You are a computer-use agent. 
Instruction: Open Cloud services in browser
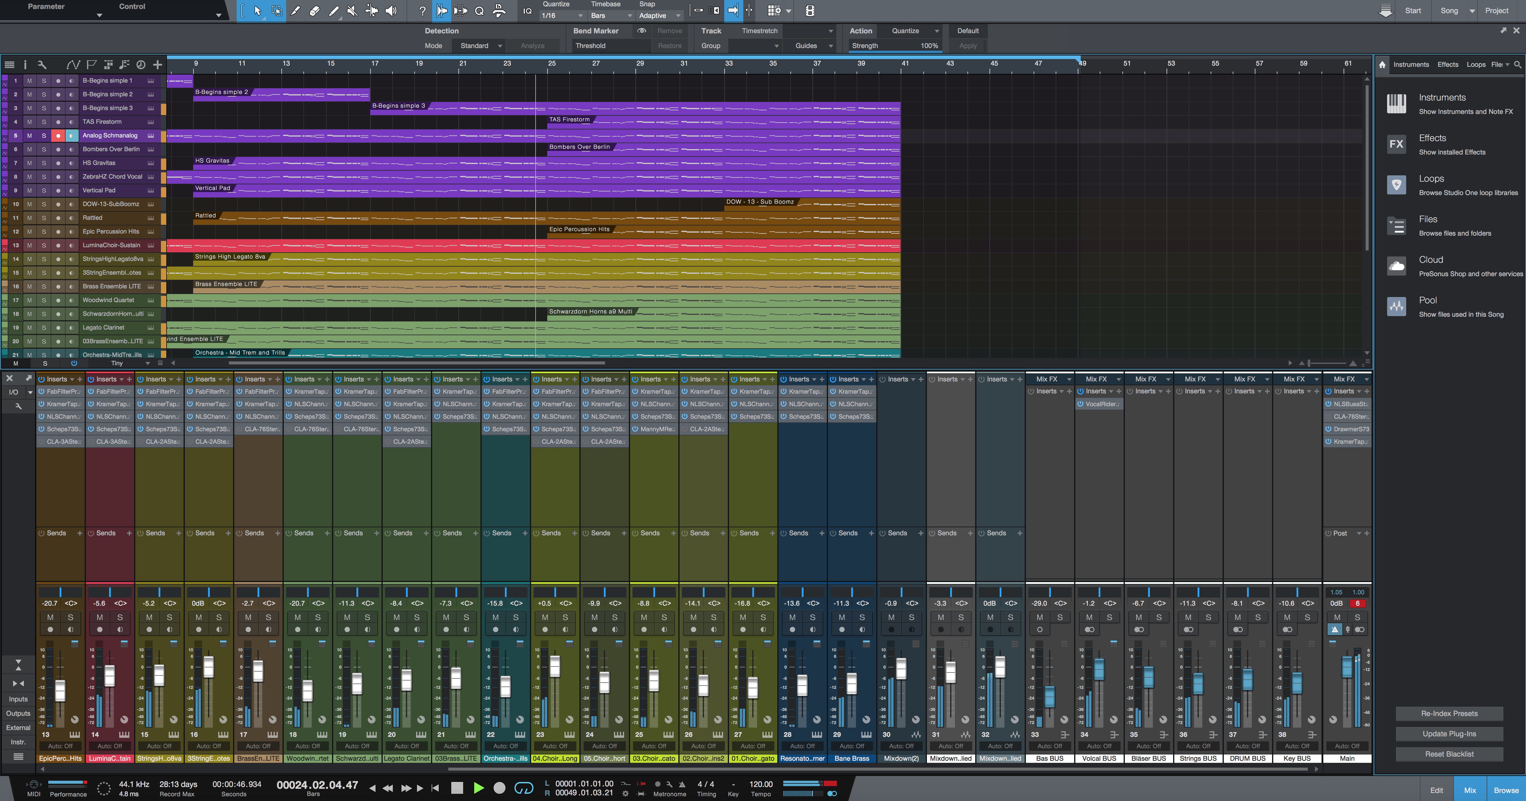pos(1454,266)
